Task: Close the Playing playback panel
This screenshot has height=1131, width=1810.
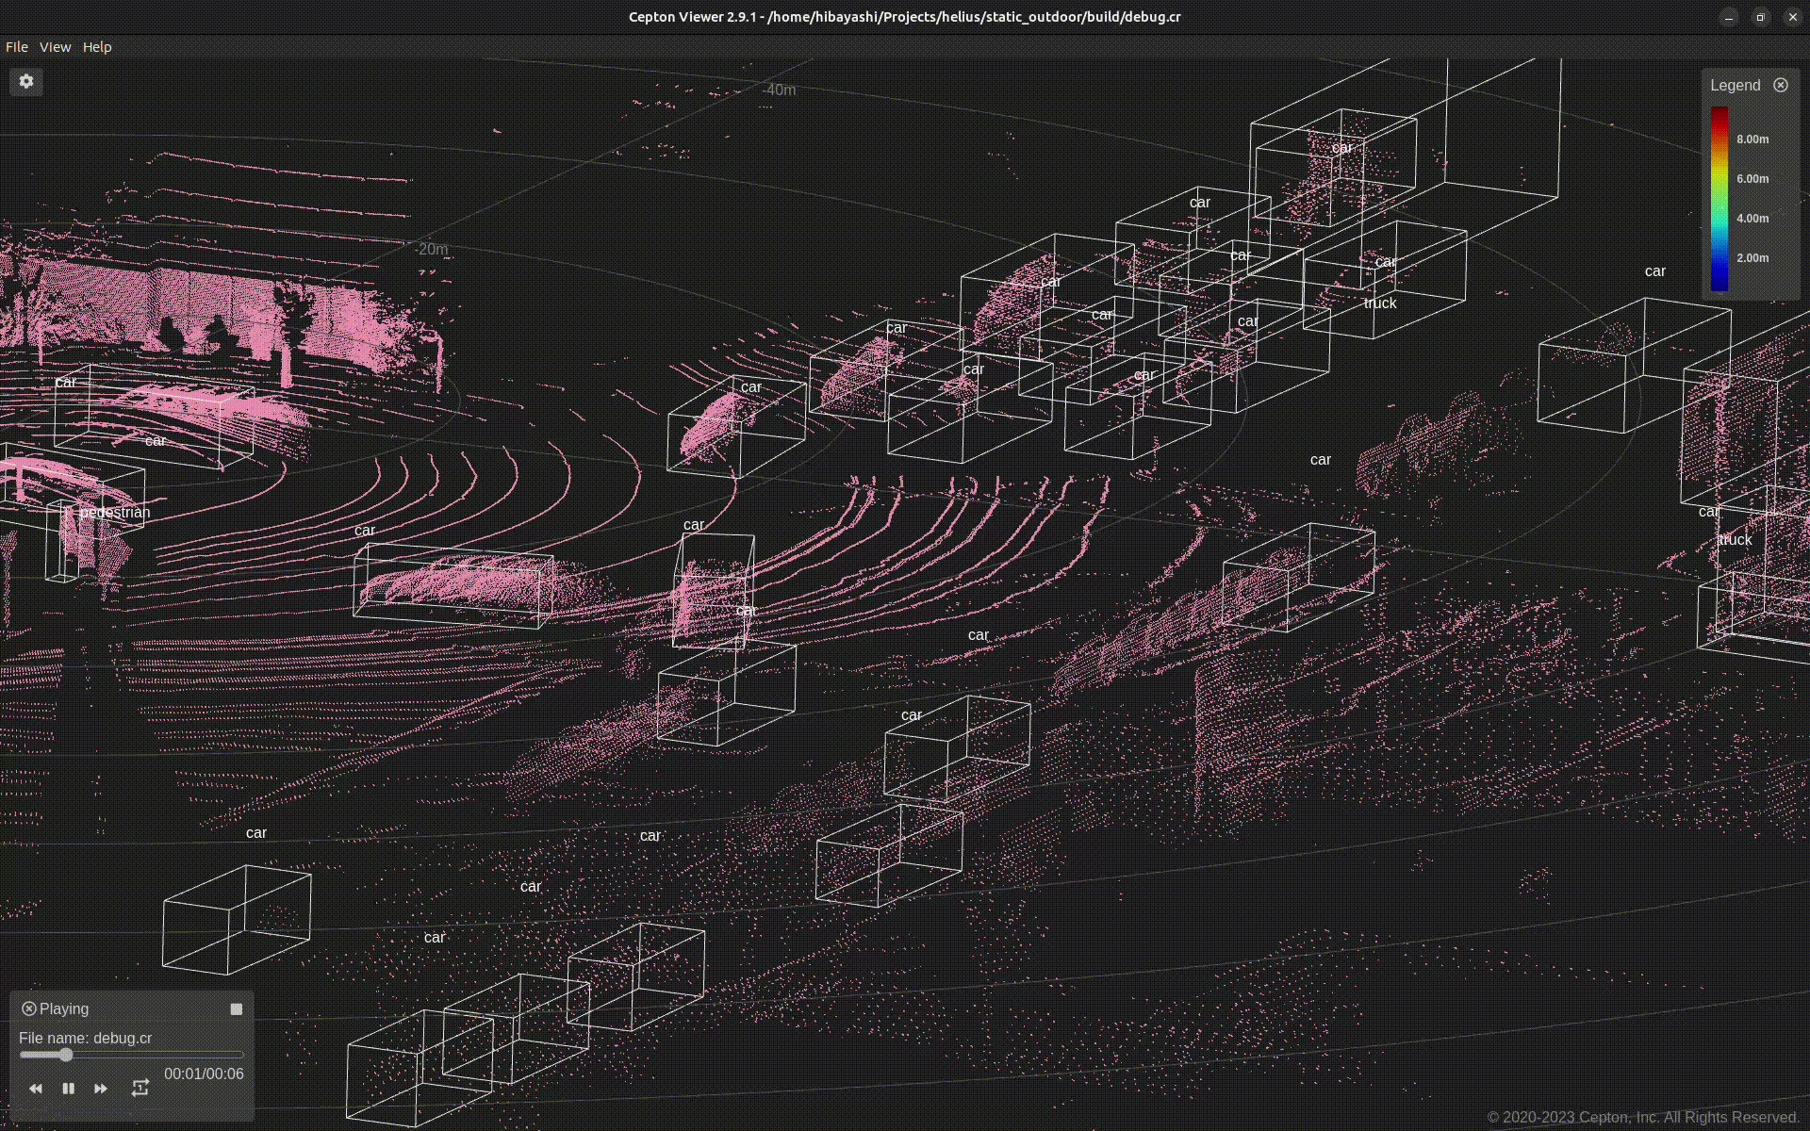Action: (x=29, y=1008)
